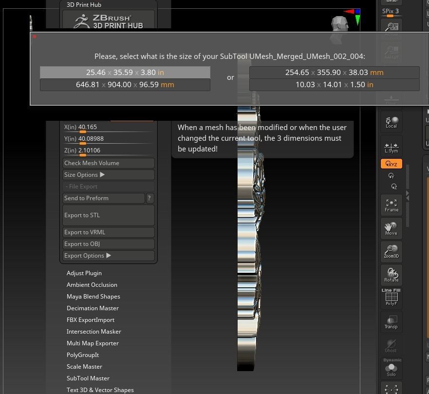Open the Scale Master plugin menu
This screenshot has width=429, height=394.
[x=84, y=367]
